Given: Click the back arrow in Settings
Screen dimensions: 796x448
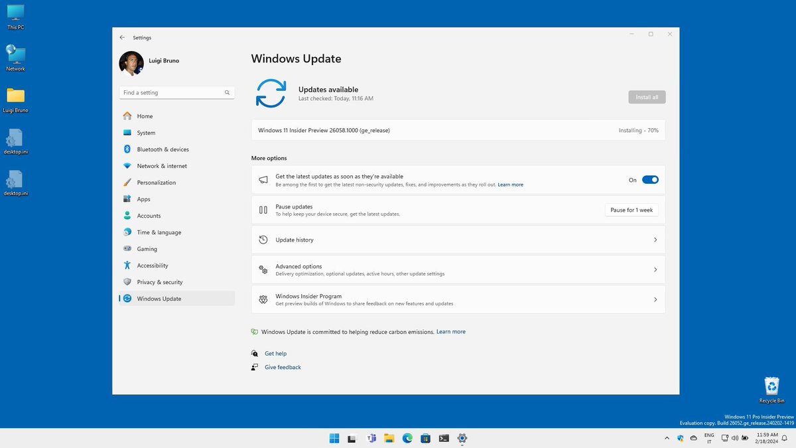Looking at the screenshot, I should pos(122,38).
